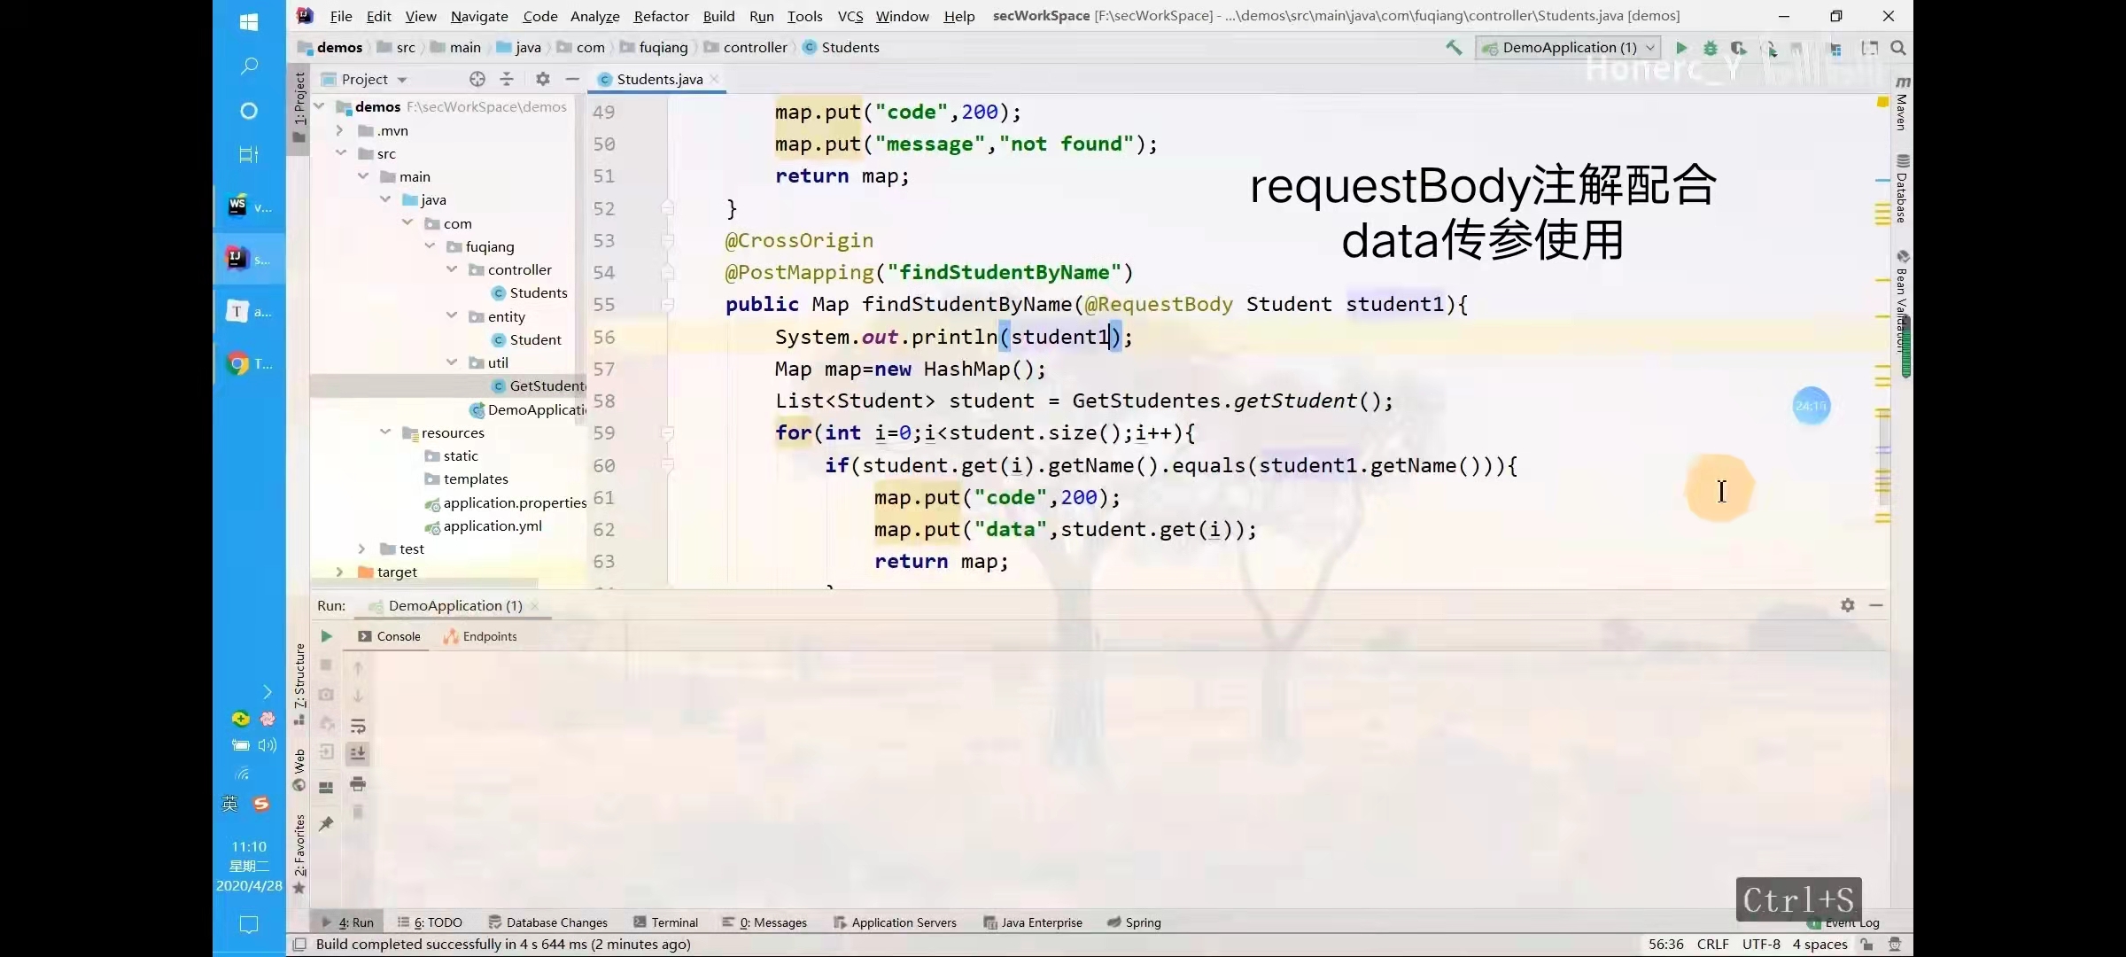Expand the target folder in project tree
2126x957 pixels.
pyautogui.click(x=339, y=572)
